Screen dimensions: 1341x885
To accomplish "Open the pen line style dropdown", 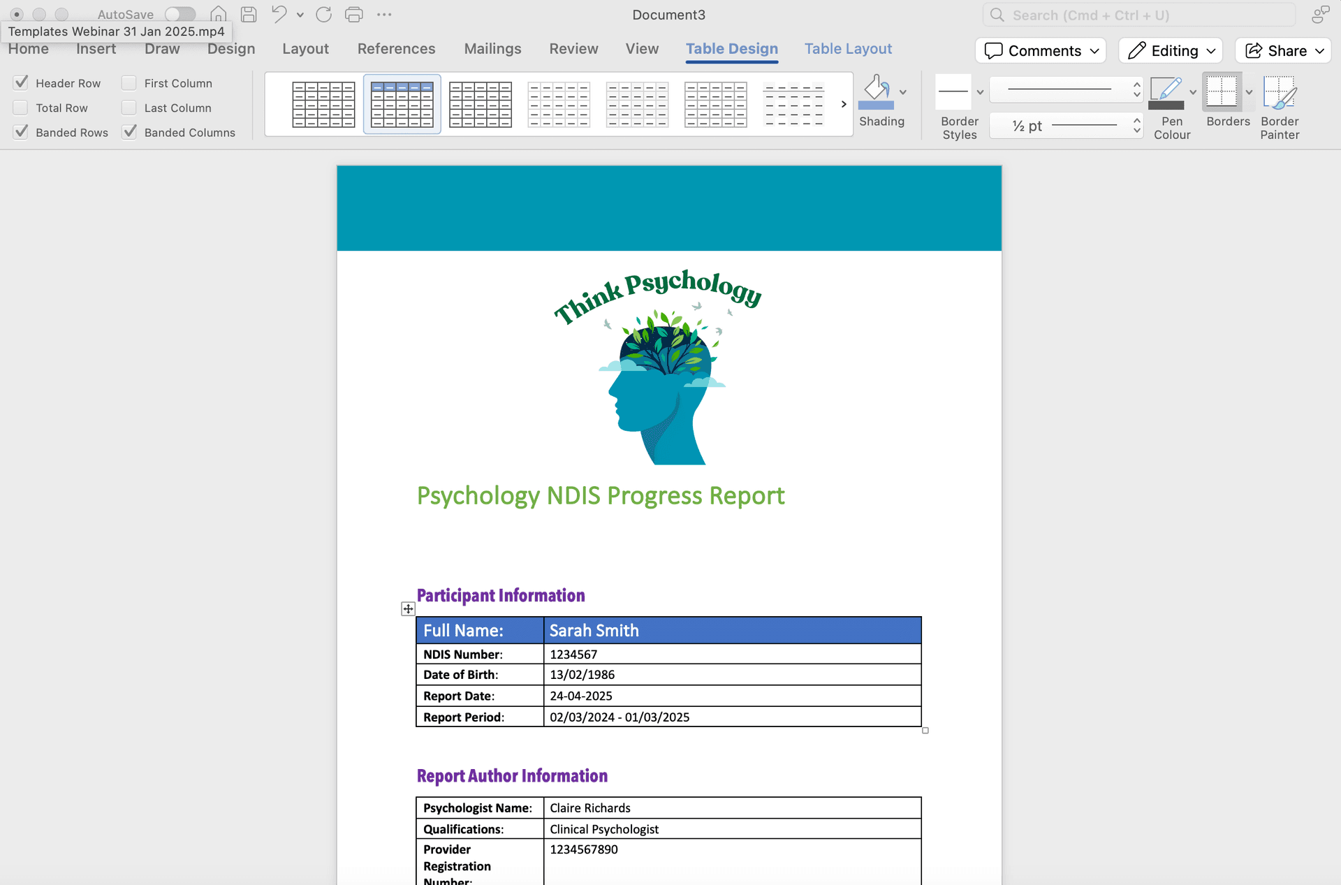I will [1066, 89].
